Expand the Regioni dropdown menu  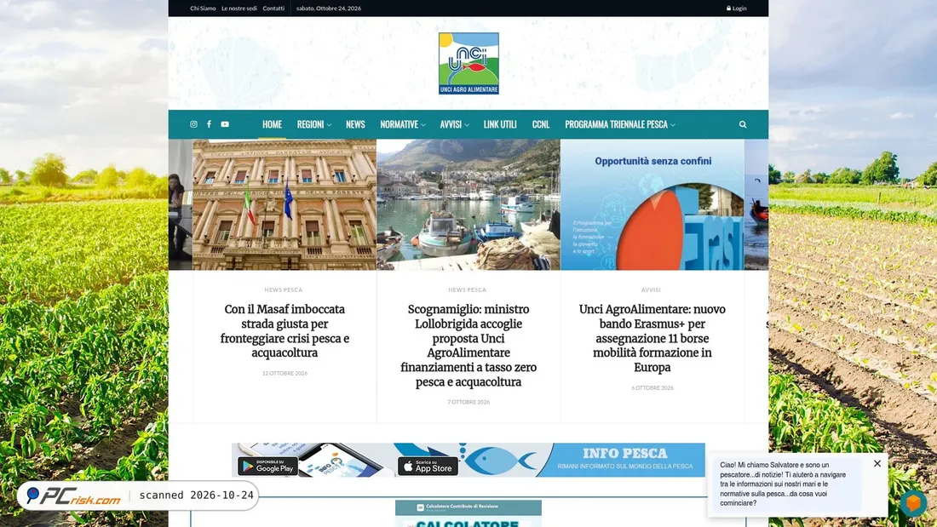coord(313,124)
